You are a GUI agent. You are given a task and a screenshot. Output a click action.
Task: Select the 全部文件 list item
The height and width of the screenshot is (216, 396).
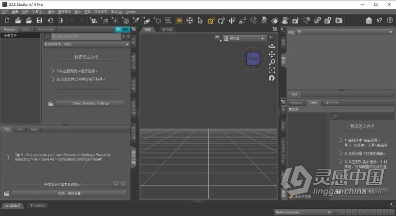click(x=20, y=36)
